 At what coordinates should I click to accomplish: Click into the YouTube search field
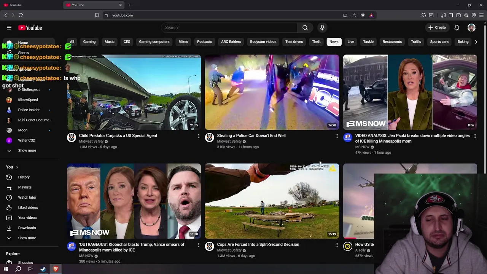tap(229, 27)
